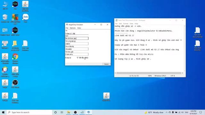Click the OneDrive cloud icon in tray
The image size is (205, 115).
pyautogui.click(x=170, y=112)
